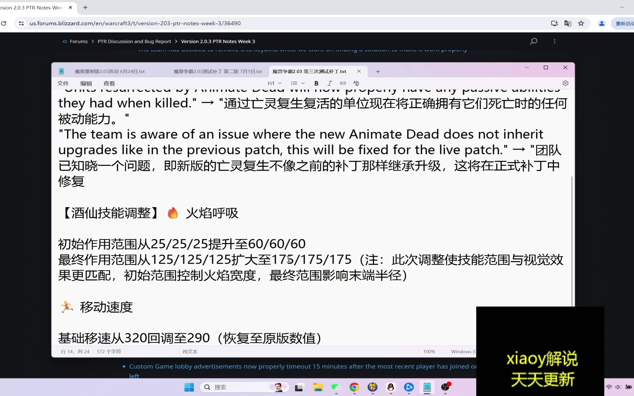
Task: Click the 100% zoom level in status bar
Action: point(429,351)
